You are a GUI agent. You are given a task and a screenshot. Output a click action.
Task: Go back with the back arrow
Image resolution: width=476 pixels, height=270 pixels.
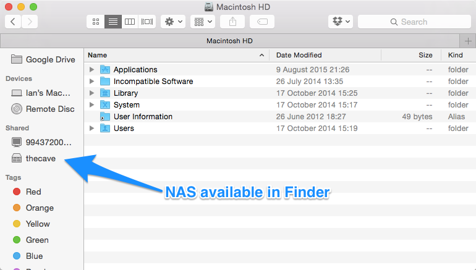point(13,22)
